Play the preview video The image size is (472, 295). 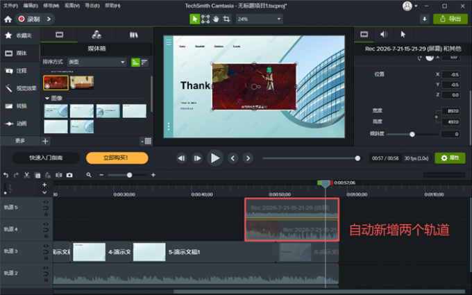coord(215,158)
